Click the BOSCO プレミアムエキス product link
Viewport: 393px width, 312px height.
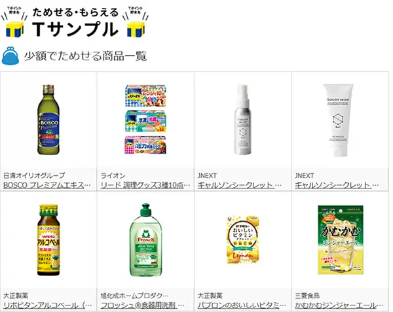click(x=47, y=185)
